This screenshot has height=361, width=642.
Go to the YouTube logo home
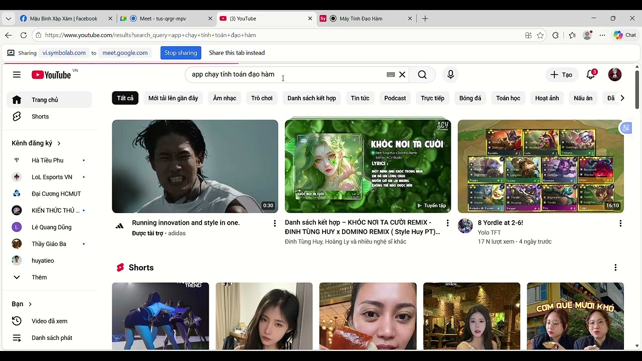51,75
